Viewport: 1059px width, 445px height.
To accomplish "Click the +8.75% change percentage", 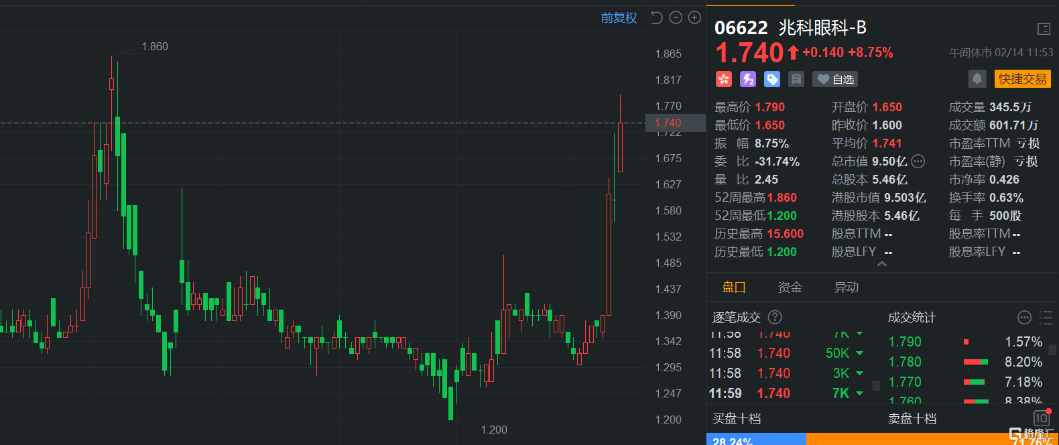I will 871,52.
